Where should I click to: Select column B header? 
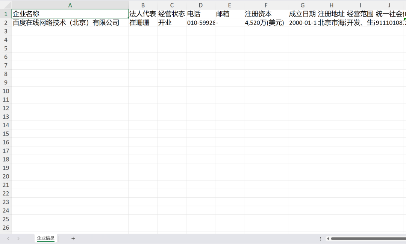[x=143, y=5]
